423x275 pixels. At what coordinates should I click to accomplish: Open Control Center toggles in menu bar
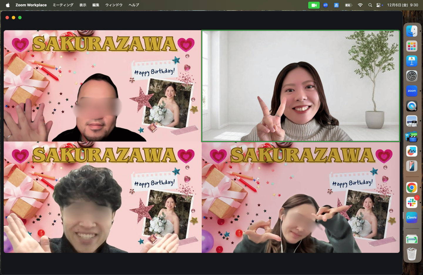[379, 5]
